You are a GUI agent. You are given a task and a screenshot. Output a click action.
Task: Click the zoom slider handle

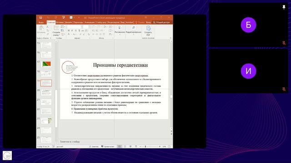pyautogui.click(x=145, y=146)
